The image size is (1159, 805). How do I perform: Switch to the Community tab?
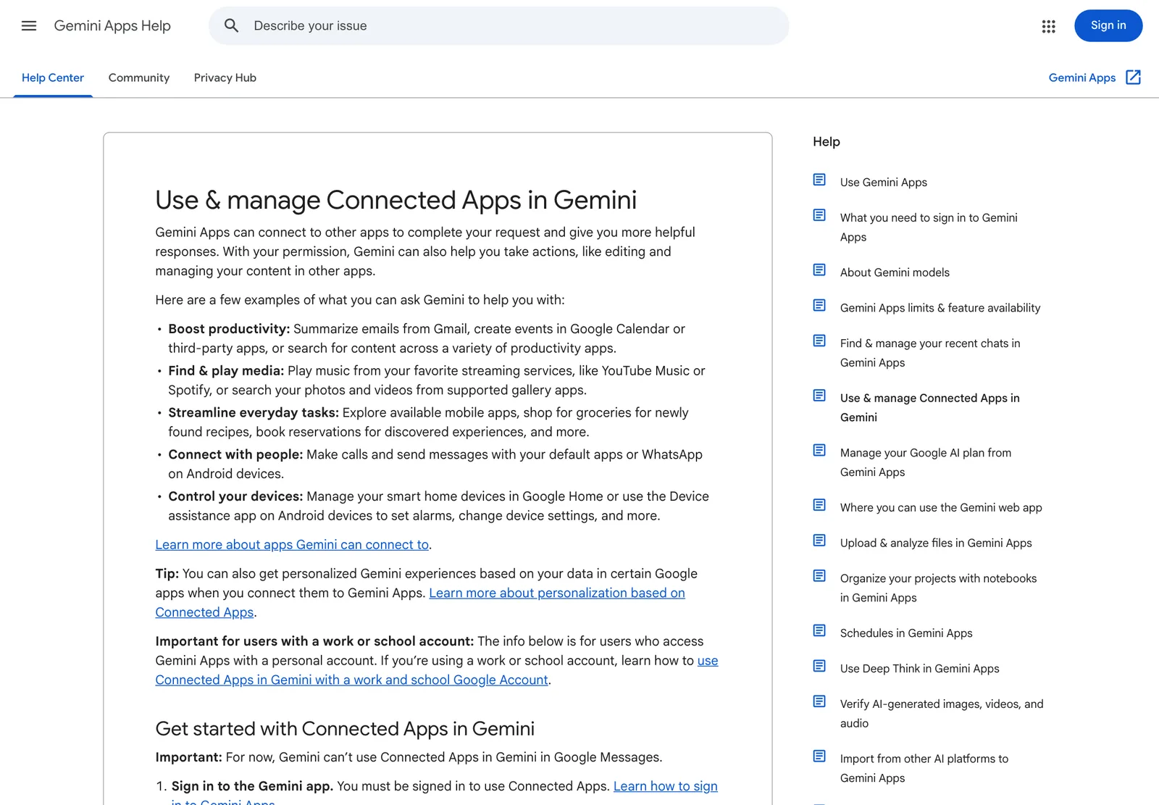[139, 78]
